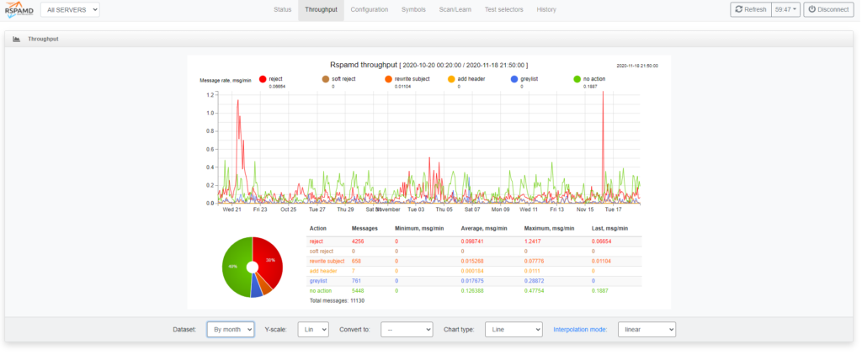This screenshot has width=862, height=355.
Task: Click the greylist row label in table
Action: 317,281
